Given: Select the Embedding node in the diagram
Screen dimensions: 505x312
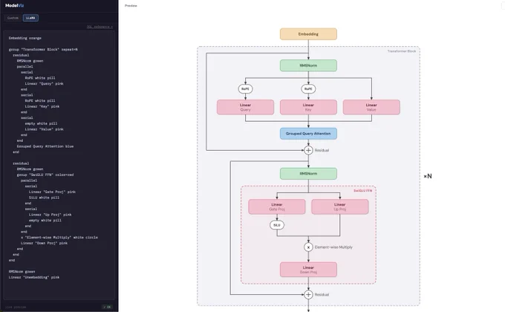Looking at the screenshot, I should pos(308,34).
